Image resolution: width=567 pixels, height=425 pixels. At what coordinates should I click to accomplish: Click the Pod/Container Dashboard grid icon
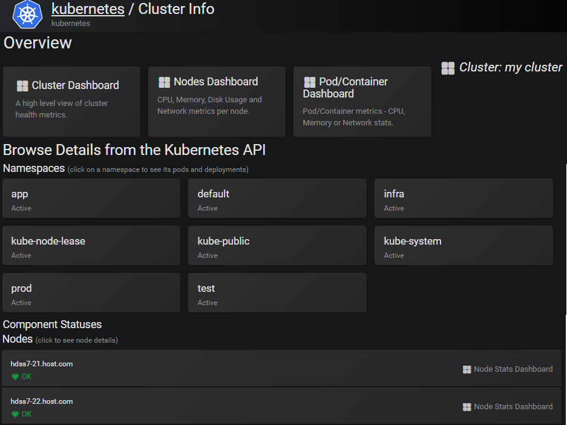click(x=309, y=82)
